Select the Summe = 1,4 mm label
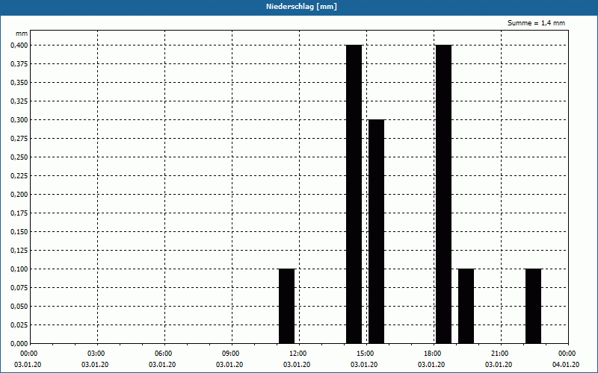The image size is (598, 373). (536, 23)
